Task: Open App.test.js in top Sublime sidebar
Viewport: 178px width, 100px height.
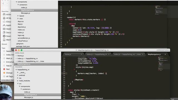Action: point(22,27)
